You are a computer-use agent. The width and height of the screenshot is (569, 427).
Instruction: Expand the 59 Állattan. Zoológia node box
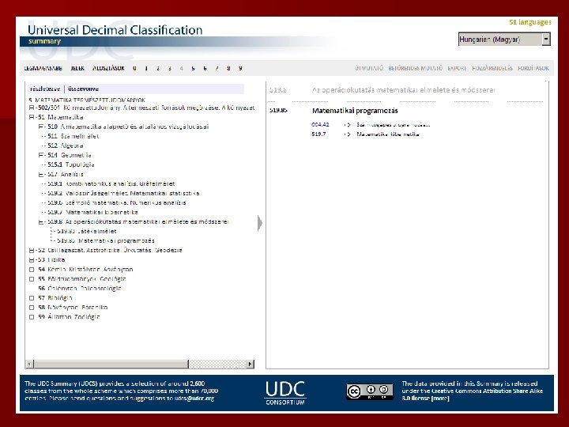(x=32, y=317)
